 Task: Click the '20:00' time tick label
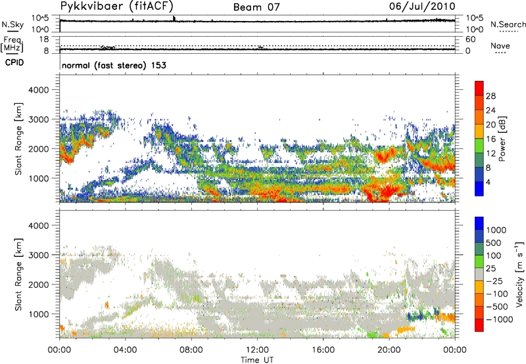point(389,350)
